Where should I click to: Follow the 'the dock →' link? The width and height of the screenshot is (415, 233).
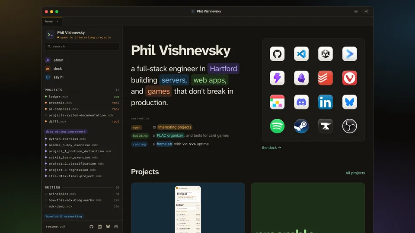[x=271, y=148]
